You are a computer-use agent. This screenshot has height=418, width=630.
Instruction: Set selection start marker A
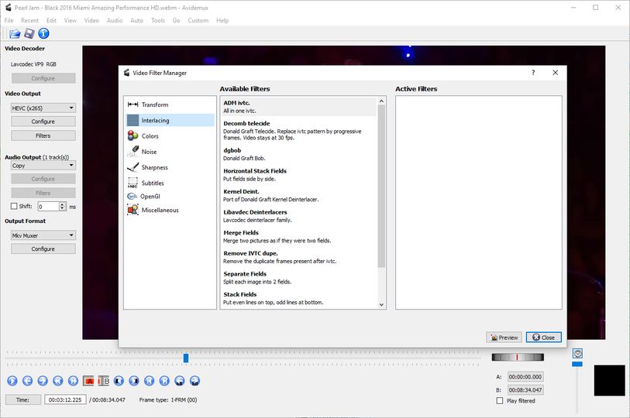click(88, 381)
